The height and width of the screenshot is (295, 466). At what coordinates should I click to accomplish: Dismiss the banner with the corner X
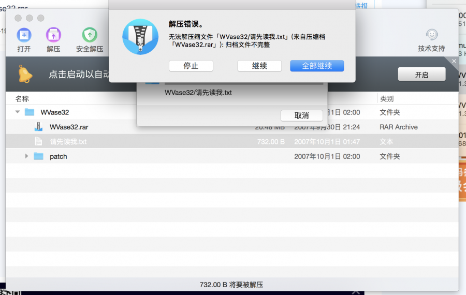454,61
